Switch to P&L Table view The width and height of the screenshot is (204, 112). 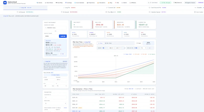[108, 43]
